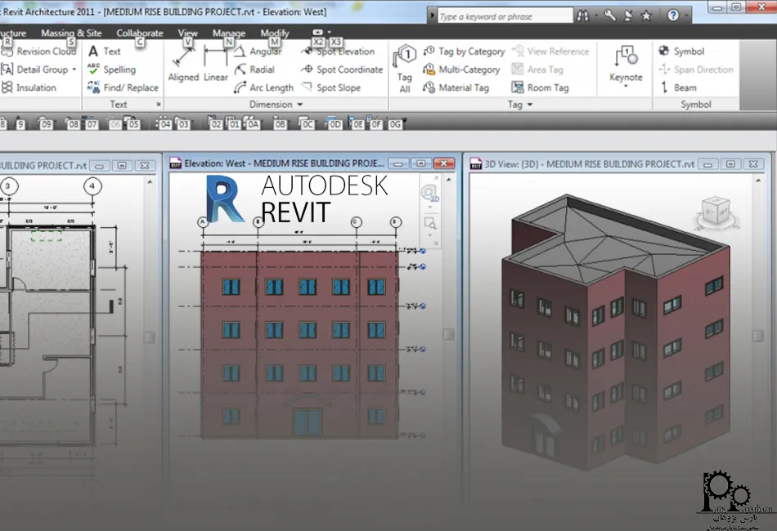This screenshot has height=531, width=777.
Task: Open the 2D steering wheel in Elevation view
Action: (x=429, y=193)
